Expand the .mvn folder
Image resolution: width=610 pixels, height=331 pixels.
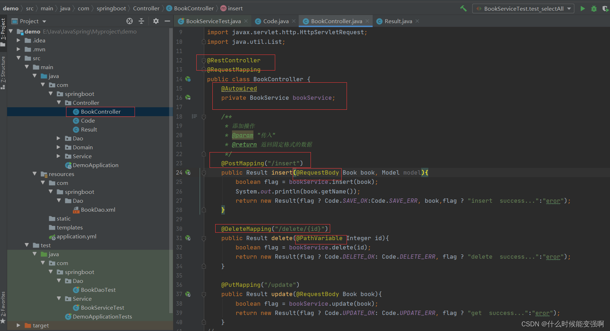tap(19, 49)
